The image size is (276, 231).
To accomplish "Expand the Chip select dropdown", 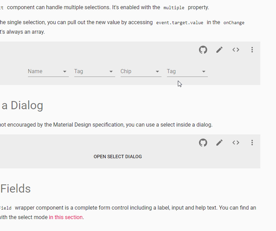I will click(141, 71).
